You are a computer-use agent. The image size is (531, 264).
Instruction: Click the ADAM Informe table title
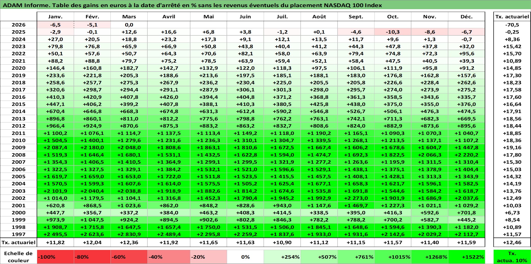tap(192, 5)
